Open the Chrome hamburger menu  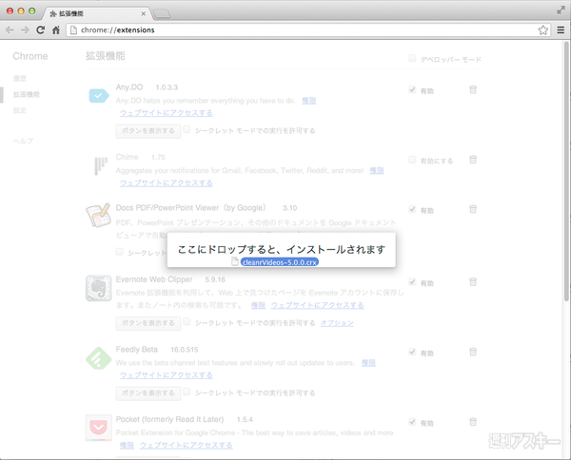point(561,29)
